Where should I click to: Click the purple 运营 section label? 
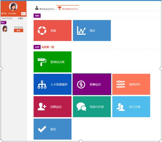(37, 47)
